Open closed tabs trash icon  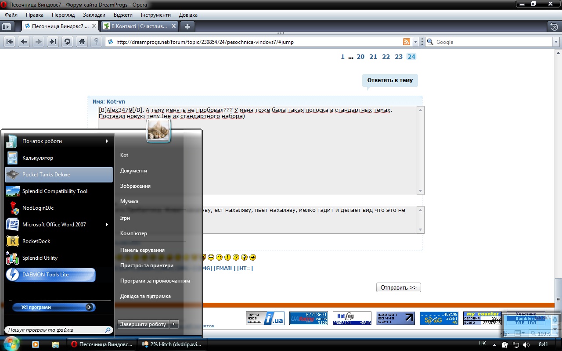(555, 26)
